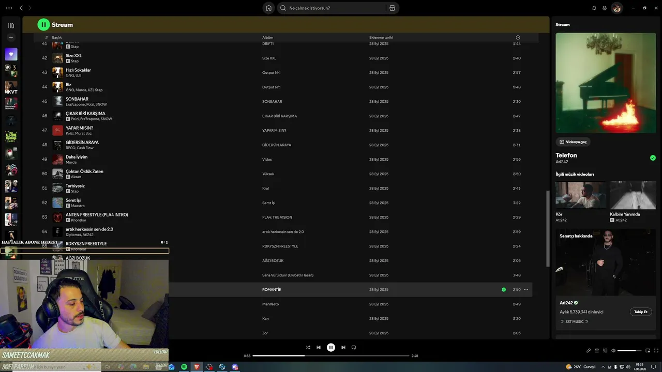This screenshot has width=662, height=372.
Task: Open the lyrics microphone icon
Action: click(588, 351)
